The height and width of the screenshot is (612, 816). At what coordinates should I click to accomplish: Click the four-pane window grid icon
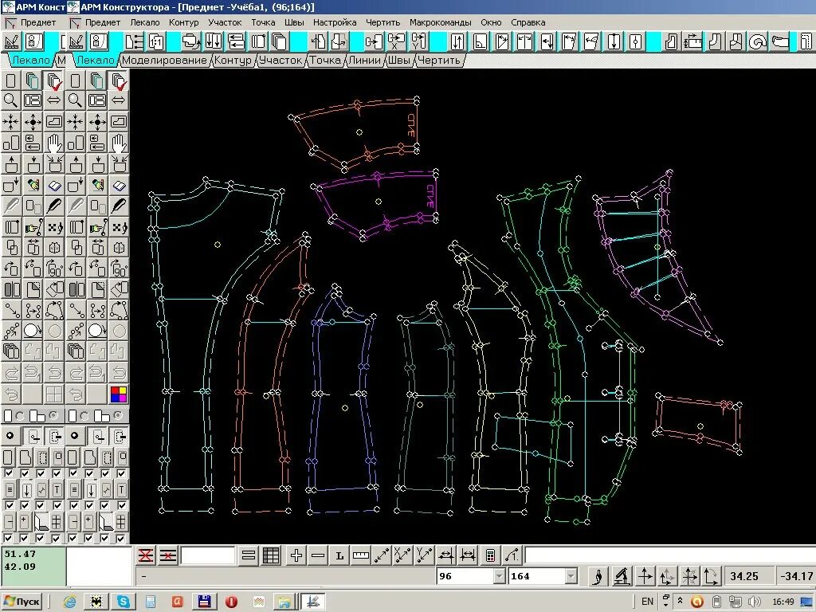(x=54, y=394)
